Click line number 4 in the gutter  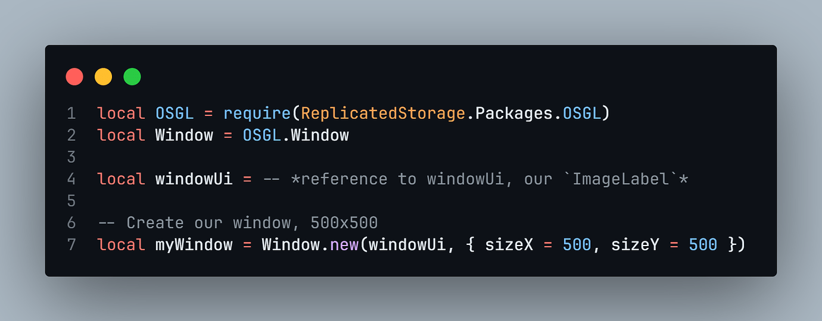tap(71, 179)
